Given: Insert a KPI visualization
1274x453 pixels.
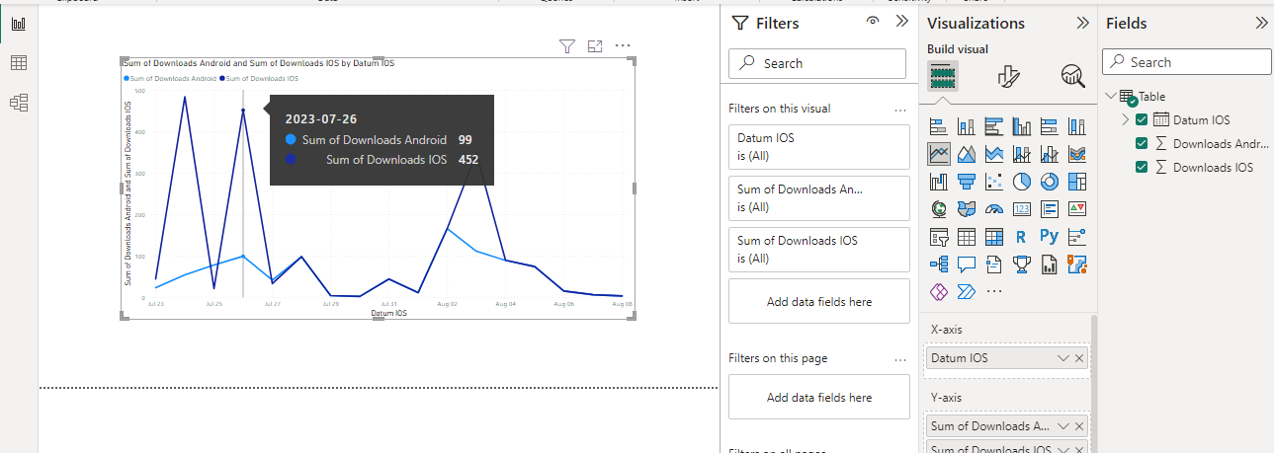Looking at the screenshot, I should (x=1077, y=209).
